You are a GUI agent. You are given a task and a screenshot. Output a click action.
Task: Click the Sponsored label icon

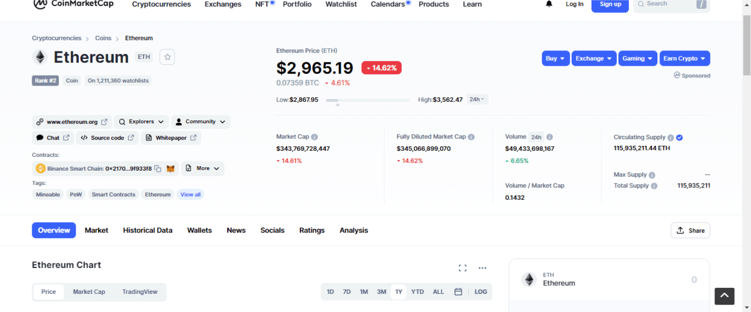coord(677,75)
